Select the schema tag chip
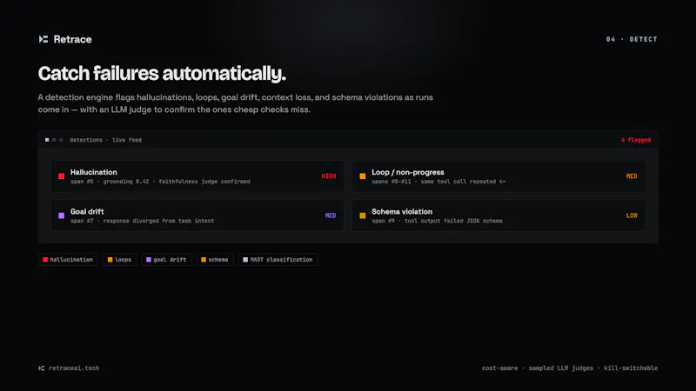Screen dimensions: 696x391 [x=215, y=260]
